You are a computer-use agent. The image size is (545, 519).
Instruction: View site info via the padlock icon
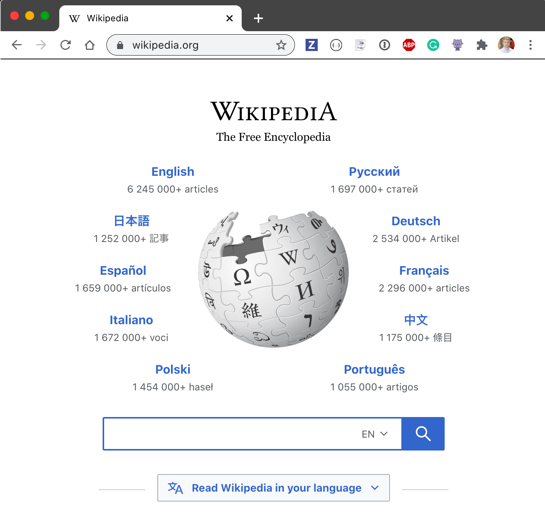(x=120, y=45)
